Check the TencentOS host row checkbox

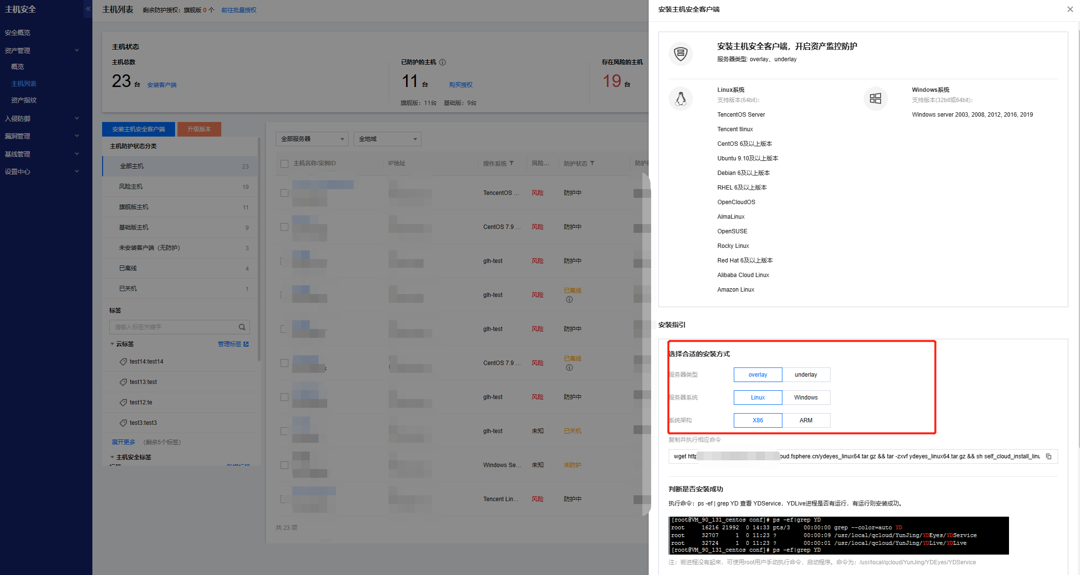284,193
